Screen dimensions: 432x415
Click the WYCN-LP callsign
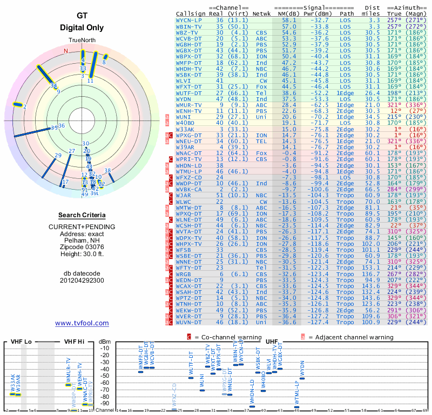(188, 20)
